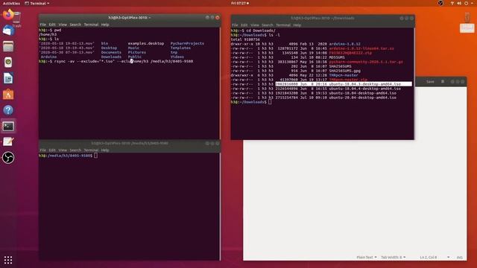Screen dimensions: 477x268
Task: Open Terminal menu in home terminal
Action: 91,25
